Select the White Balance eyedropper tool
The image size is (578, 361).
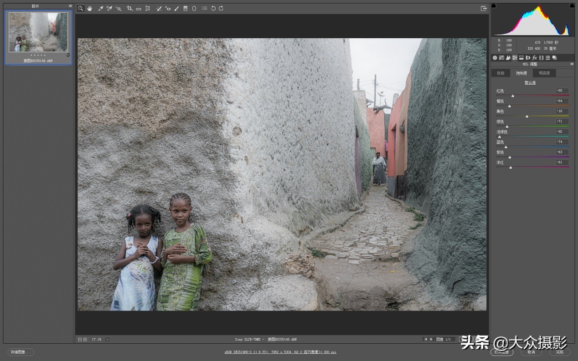point(101,8)
